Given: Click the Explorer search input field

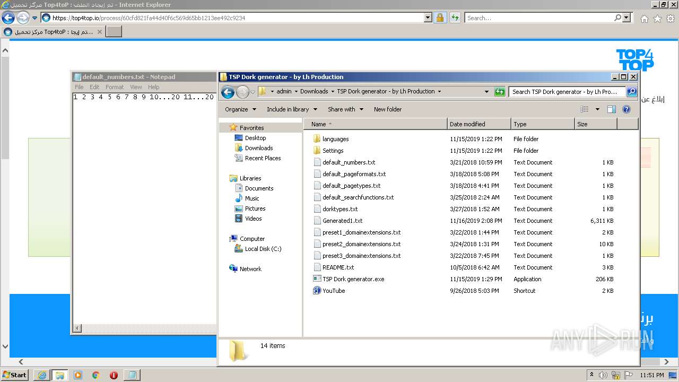Looking at the screenshot, I should click(x=567, y=92).
